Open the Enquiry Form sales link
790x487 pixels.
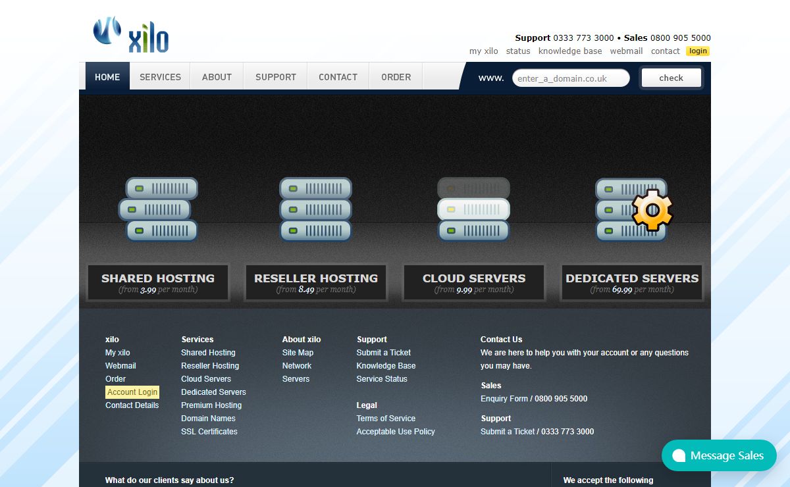tap(504, 399)
